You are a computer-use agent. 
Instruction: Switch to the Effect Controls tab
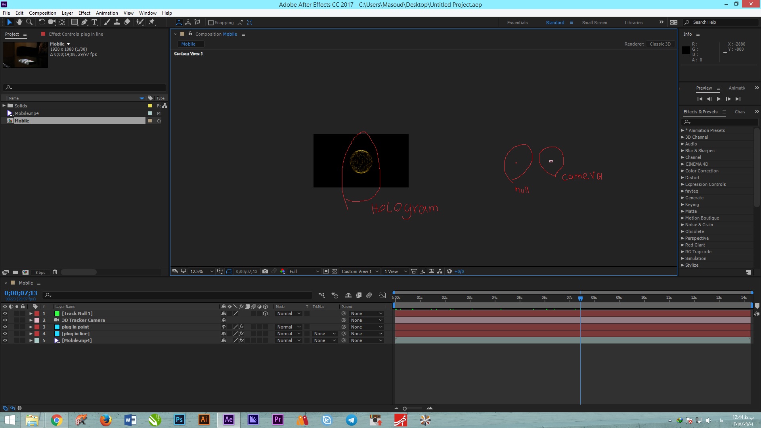(x=76, y=34)
